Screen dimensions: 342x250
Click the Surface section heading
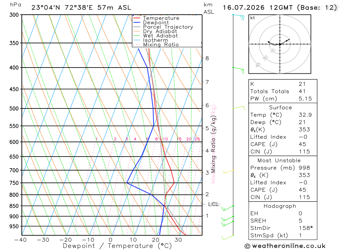point(280,108)
